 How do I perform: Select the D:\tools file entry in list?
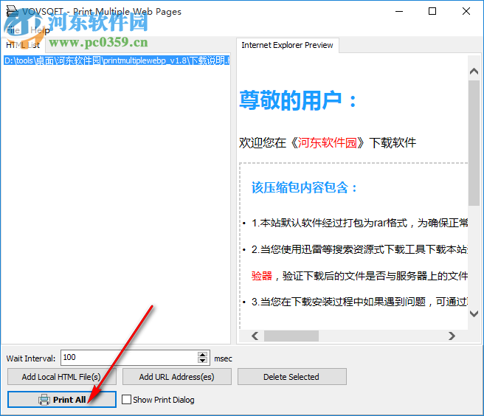pos(117,60)
